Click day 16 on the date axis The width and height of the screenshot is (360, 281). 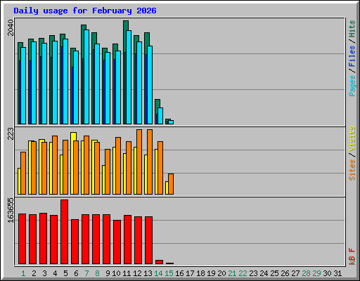[179, 273]
